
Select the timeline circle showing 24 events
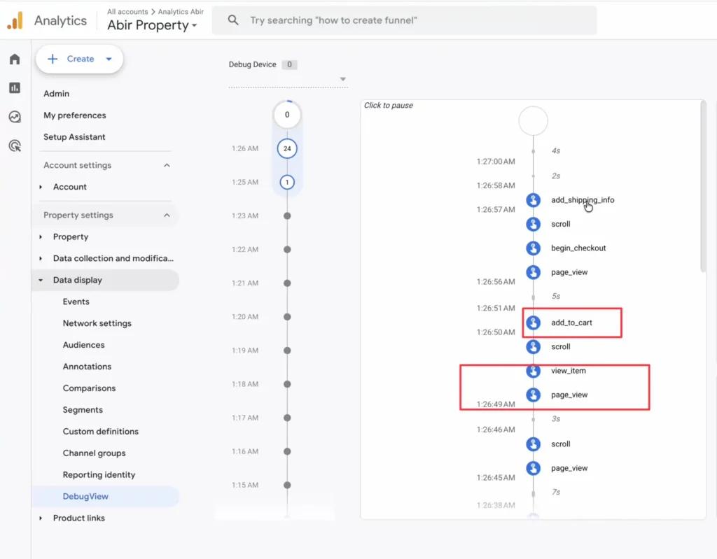click(x=287, y=148)
